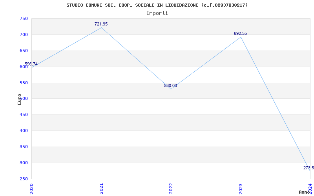The image size is (314, 196).
Task: Select the 2023 x-axis year label
Action: [x=241, y=188]
